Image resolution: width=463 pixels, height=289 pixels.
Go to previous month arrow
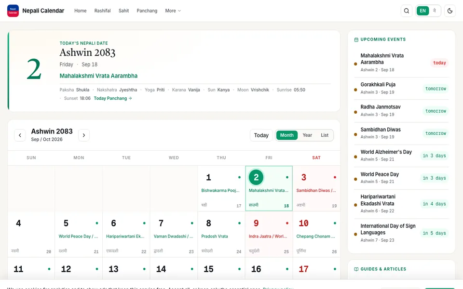click(x=20, y=135)
